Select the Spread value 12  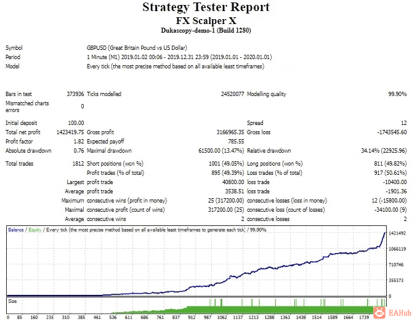pyautogui.click(x=403, y=123)
